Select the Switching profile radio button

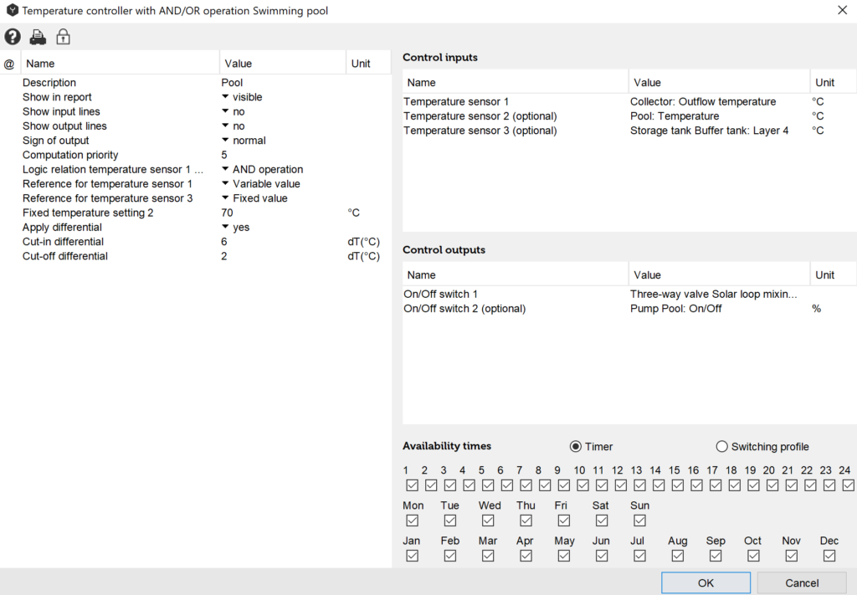click(722, 447)
